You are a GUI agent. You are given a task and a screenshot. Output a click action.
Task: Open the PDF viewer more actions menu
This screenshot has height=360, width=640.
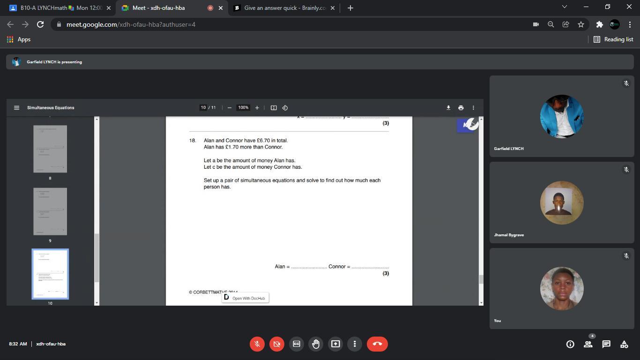pos(473,108)
